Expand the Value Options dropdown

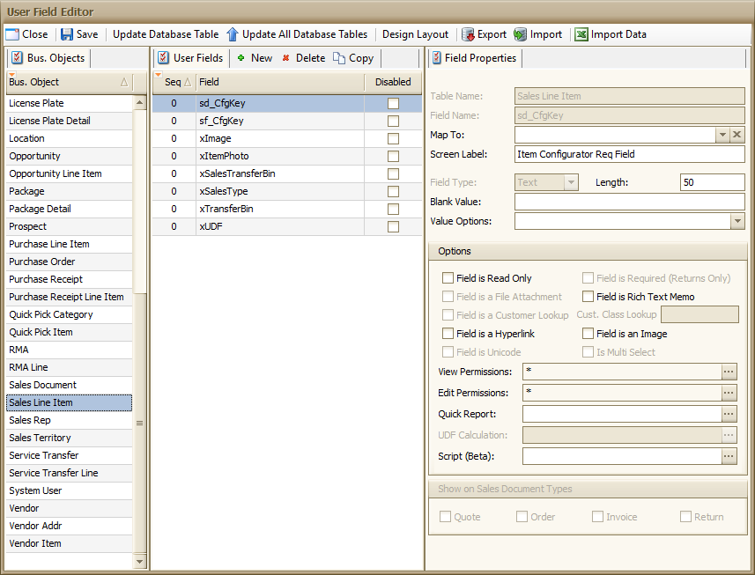737,221
